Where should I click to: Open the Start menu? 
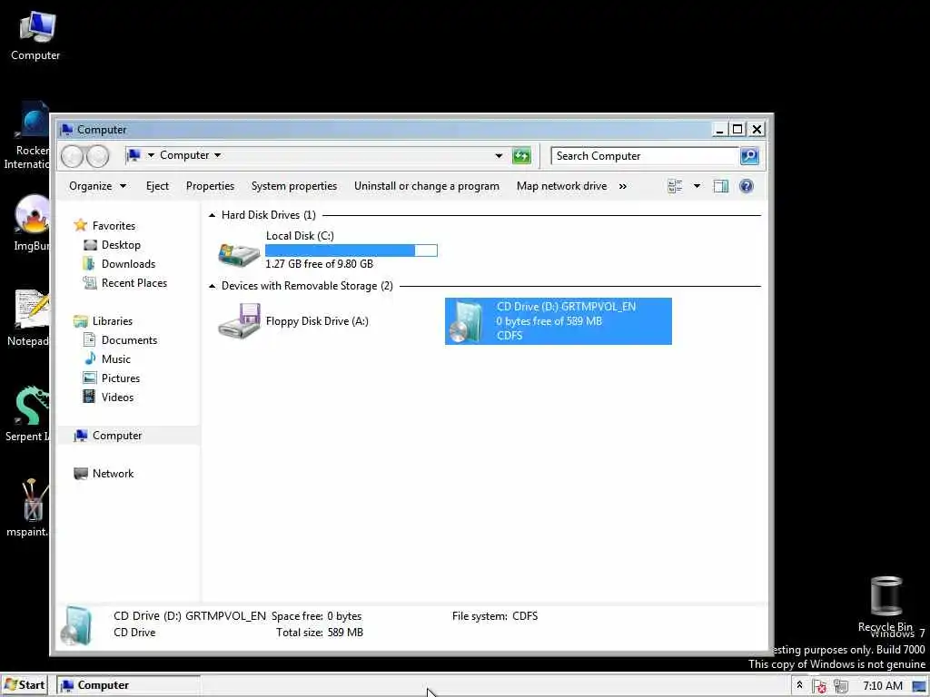25,685
